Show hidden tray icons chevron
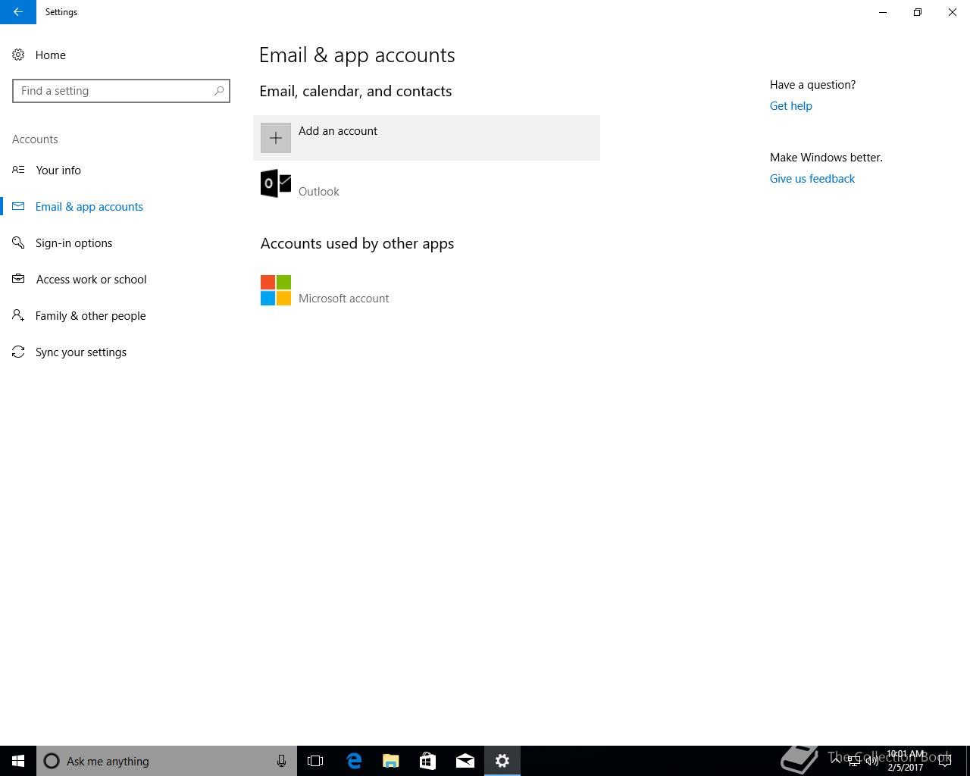Image resolution: width=970 pixels, height=776 pixels. pyautogui.click(x=836, y=760)
